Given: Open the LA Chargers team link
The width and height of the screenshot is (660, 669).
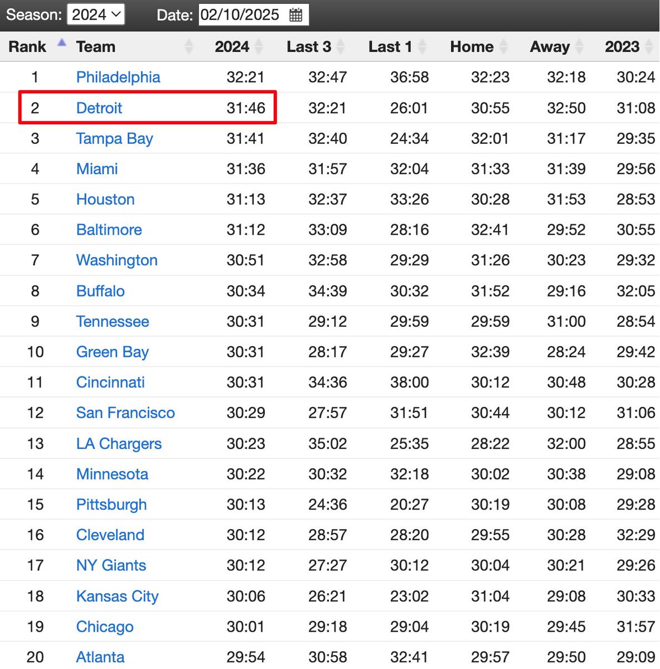Looking at the screenshot, I should point(119,443).
